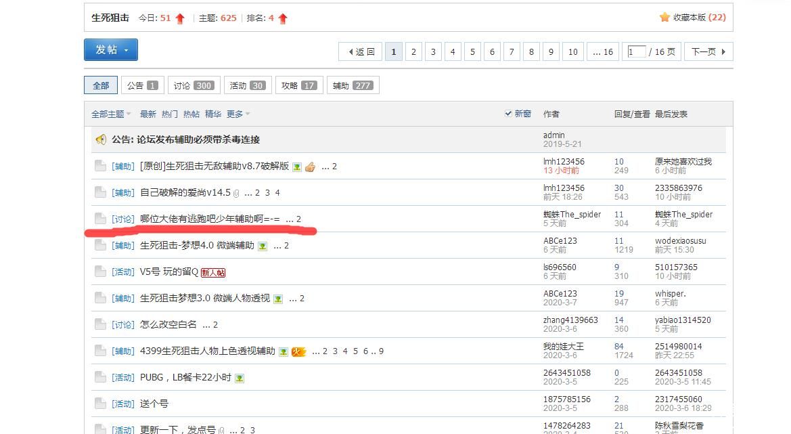Click author lmh123456 on v8.7破解版 row
791x434 pixels.
coord(564,162)
